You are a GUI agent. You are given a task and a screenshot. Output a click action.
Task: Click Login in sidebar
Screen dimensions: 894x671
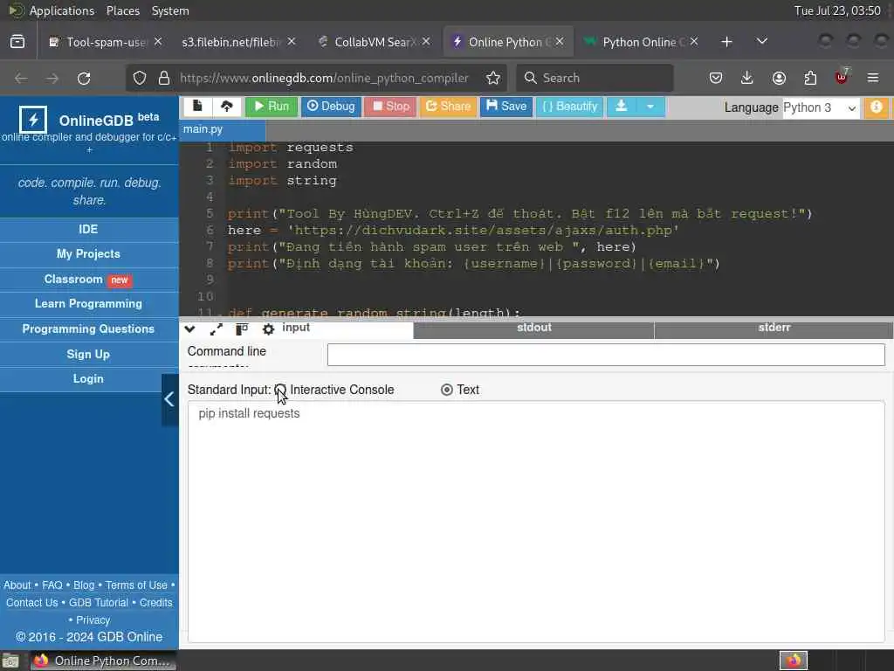click(x=89, y=379)
